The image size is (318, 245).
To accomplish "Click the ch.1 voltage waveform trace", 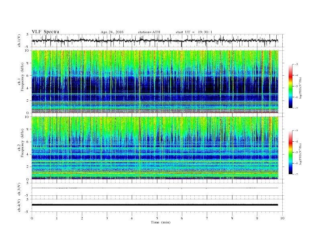I will [x=155, y=40].
